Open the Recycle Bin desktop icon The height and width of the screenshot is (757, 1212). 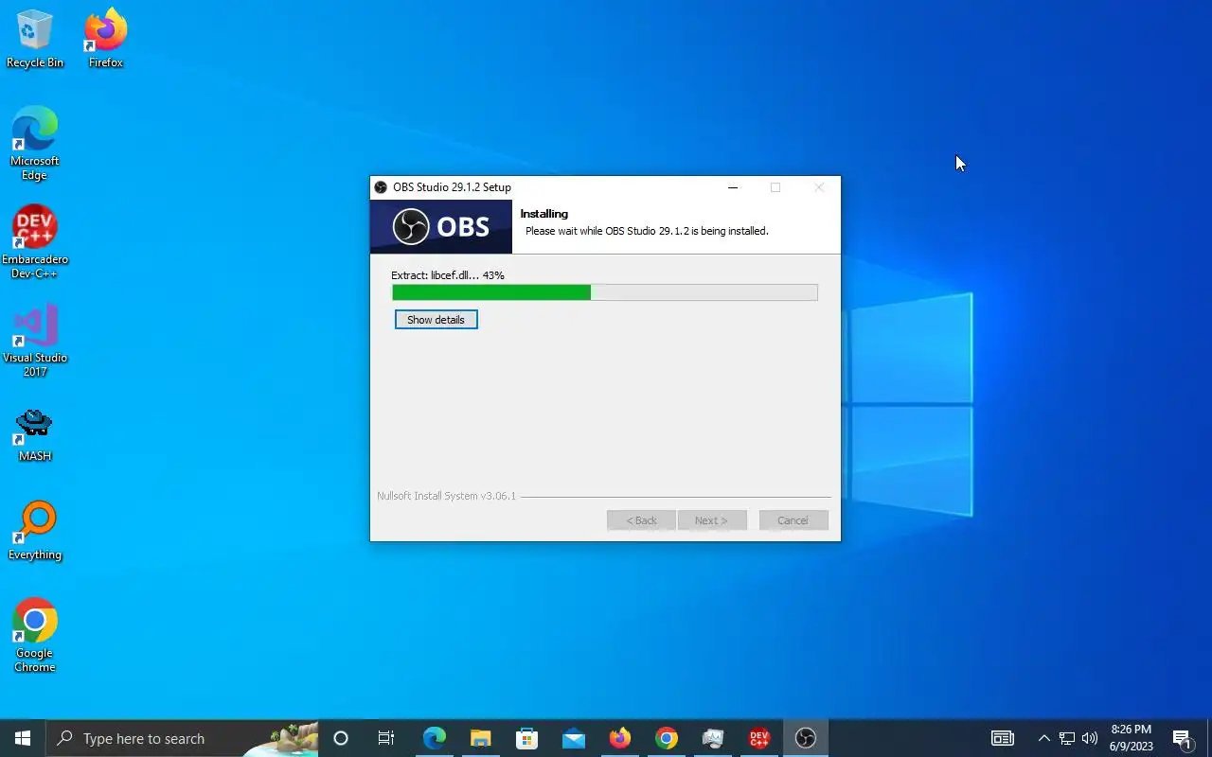pos(34,40)
